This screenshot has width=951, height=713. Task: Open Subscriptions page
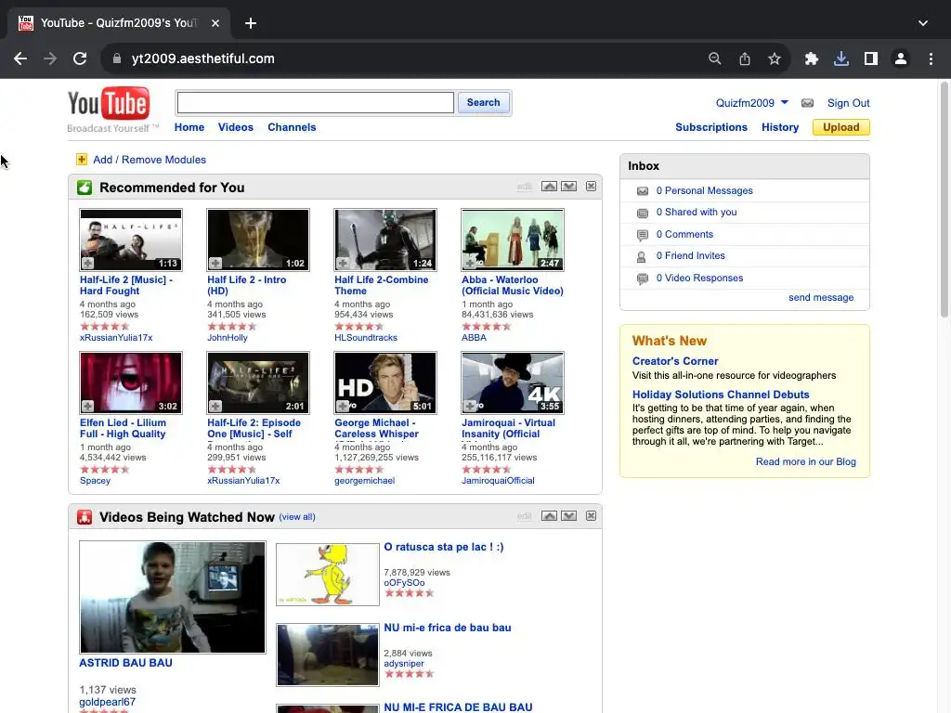click(710, 127)
